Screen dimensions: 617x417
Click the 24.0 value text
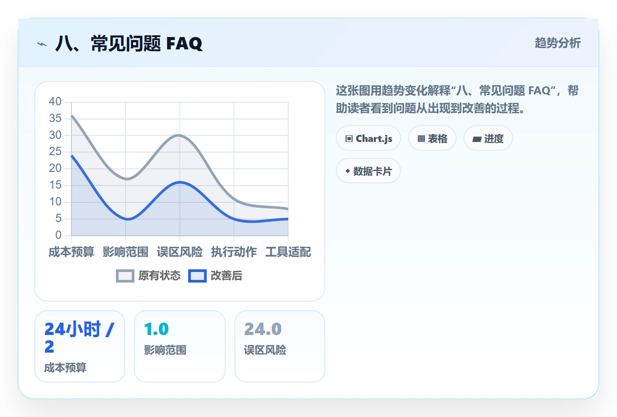click(x=263, y=329)
